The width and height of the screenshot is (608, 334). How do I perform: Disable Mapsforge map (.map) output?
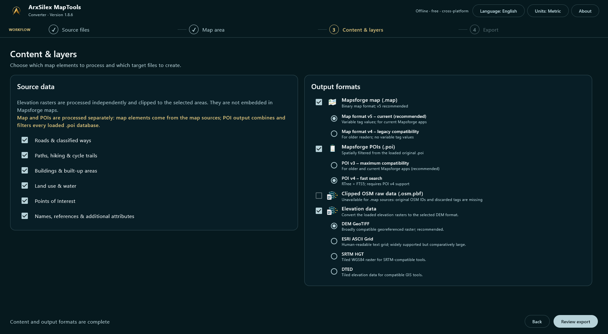tap(319, 102)
